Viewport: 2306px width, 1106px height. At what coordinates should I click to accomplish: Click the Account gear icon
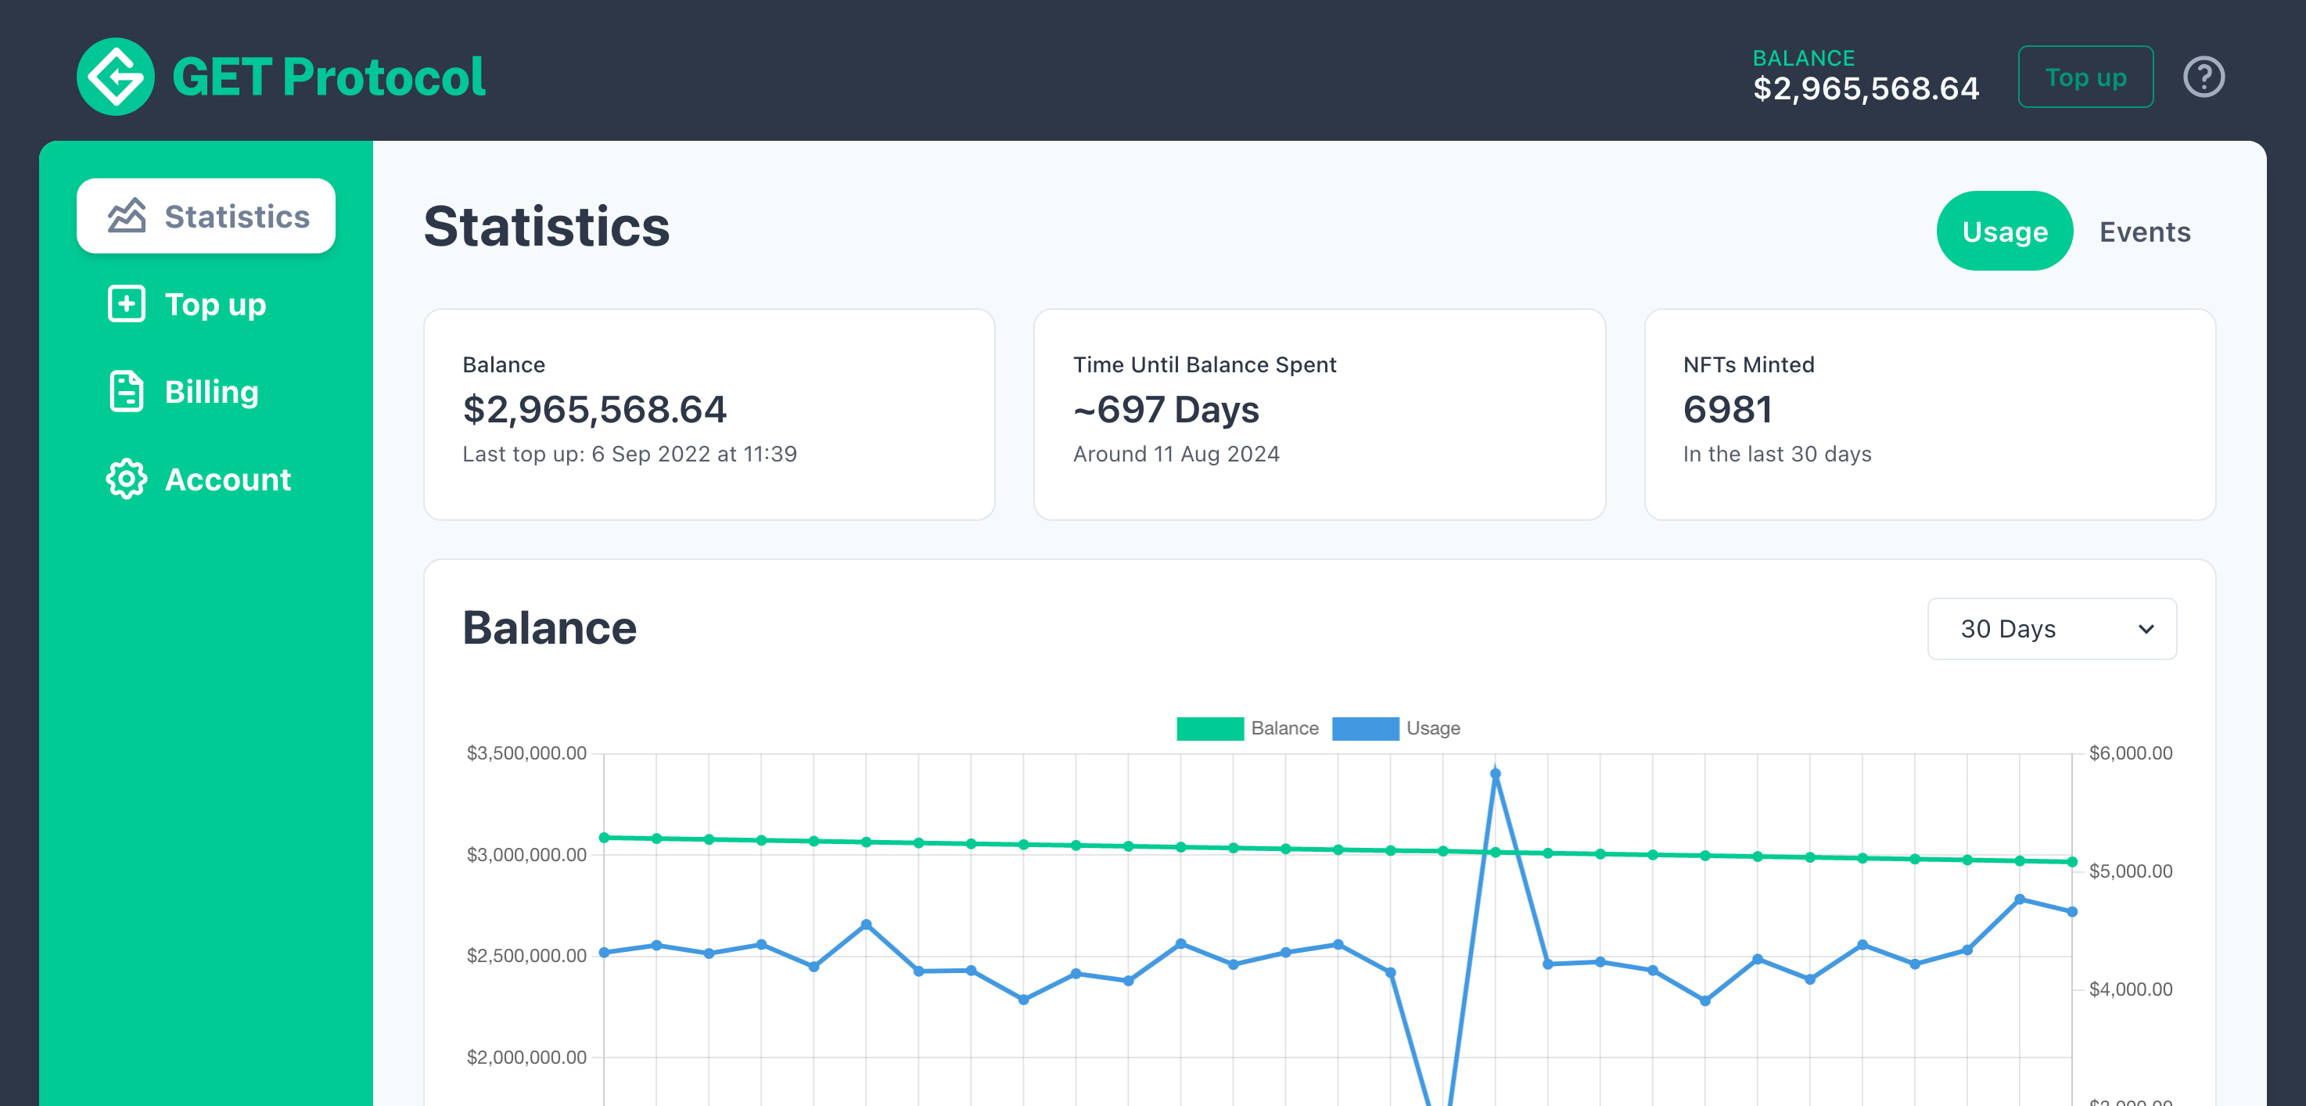click(126, 479)
